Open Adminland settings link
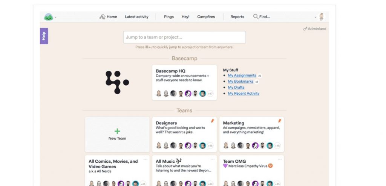Screen dimensions: 386x186 [315, 29]
